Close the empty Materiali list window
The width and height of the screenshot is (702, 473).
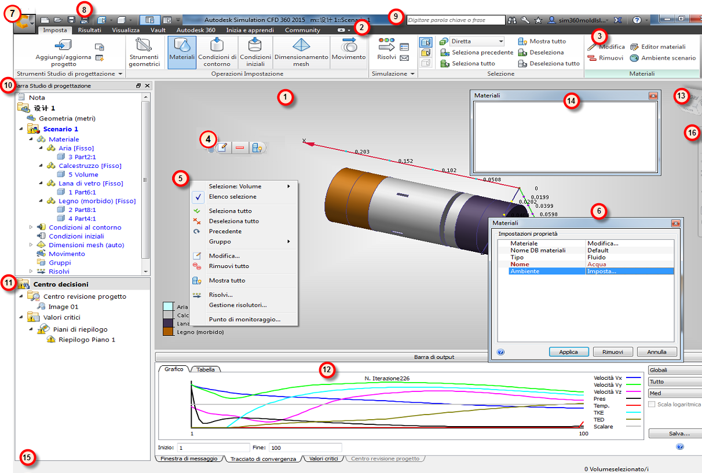653,96
